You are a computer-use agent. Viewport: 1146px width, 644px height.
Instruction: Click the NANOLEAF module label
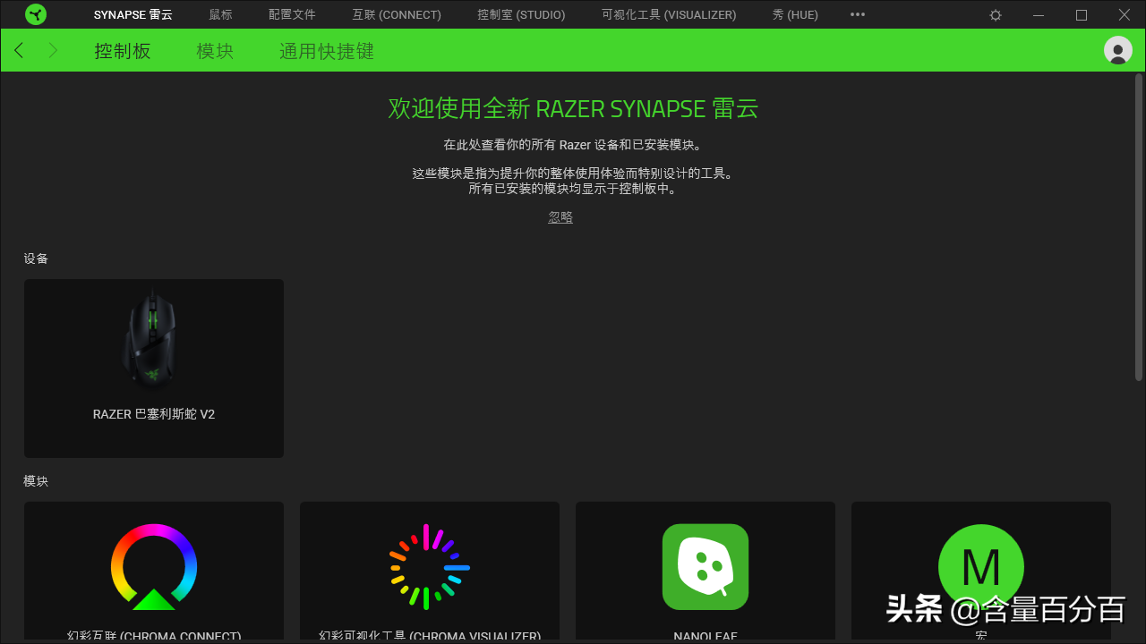706,637
